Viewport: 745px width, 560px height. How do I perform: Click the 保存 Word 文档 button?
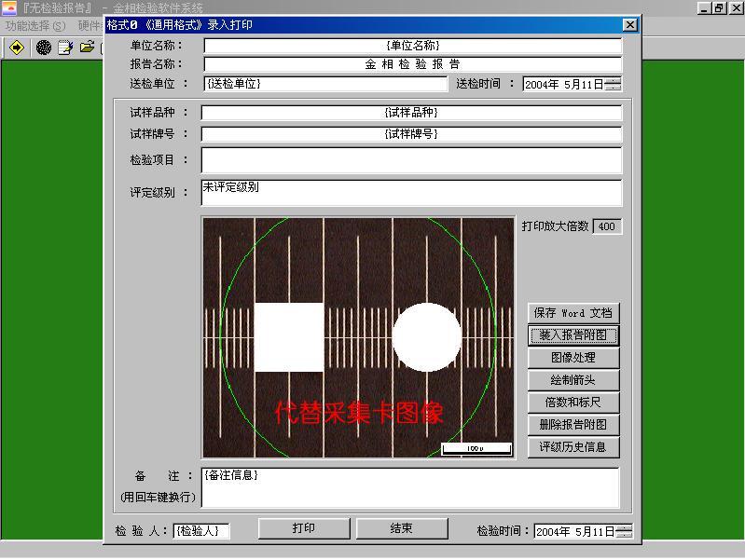(x=573, y=313)
